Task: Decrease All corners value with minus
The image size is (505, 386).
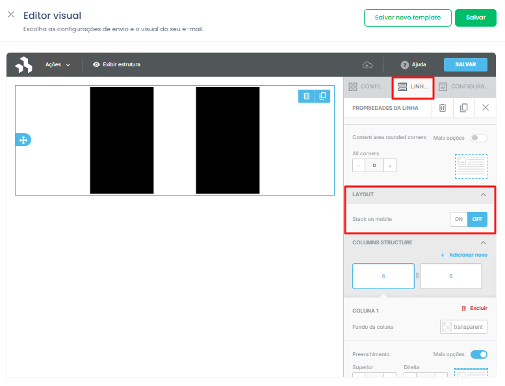Action: click(359, 166)
